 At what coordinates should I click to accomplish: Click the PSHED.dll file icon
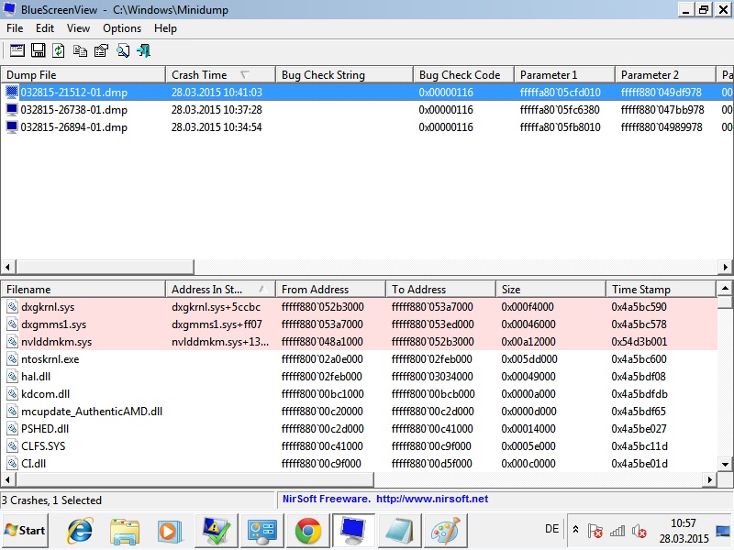pyautogui.click(x=13, y=428)
